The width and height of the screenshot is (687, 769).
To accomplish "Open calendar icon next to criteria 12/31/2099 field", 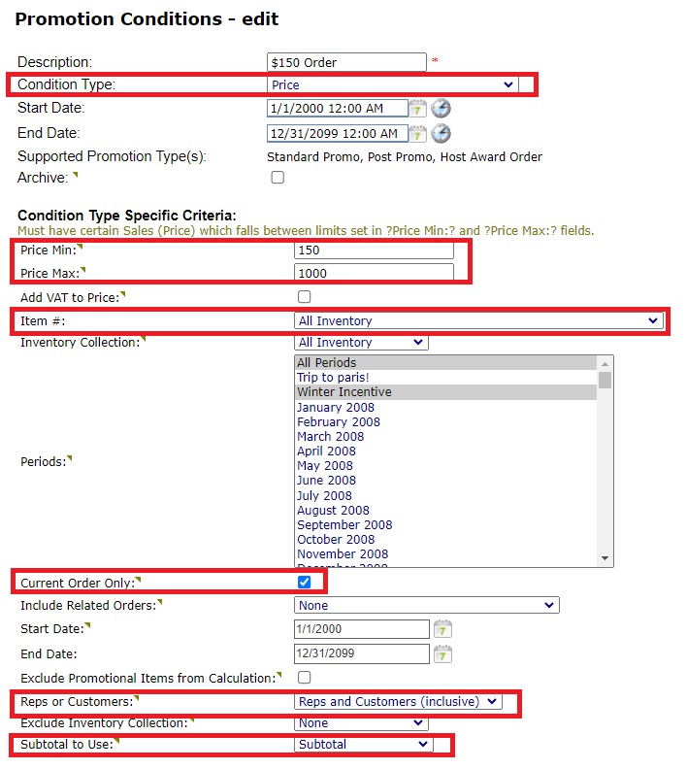I will coord(442,654).
